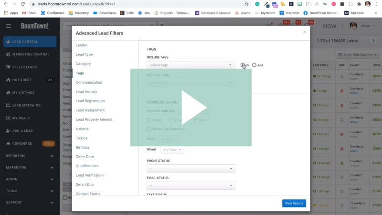The image size is (382, 215).
Task: Jump to e-Alerts filters
Action: pos(82,129)
